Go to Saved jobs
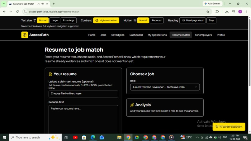Viewport: 251px width, 141px height. (x=118, y=35)
